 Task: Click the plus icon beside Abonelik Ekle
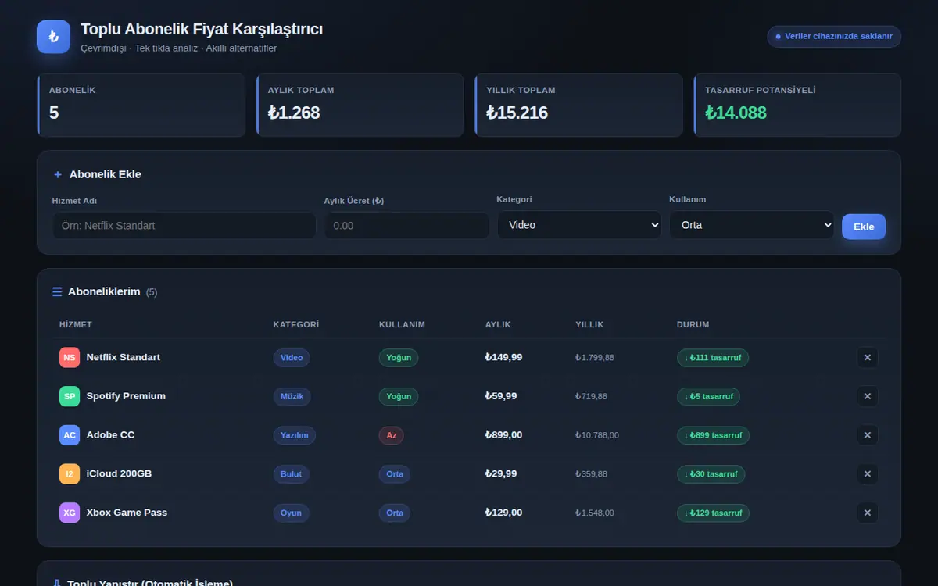[58, 174]
